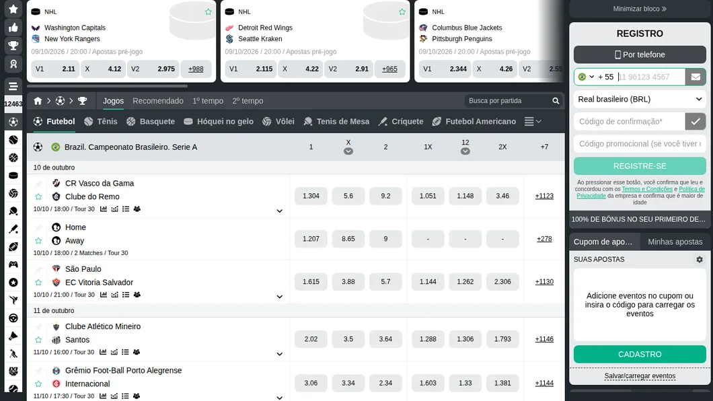Click Salvar/carregar eventos link
Image resolution: width=713 pixels, height=401 pixels.
[x=640, y=376]
